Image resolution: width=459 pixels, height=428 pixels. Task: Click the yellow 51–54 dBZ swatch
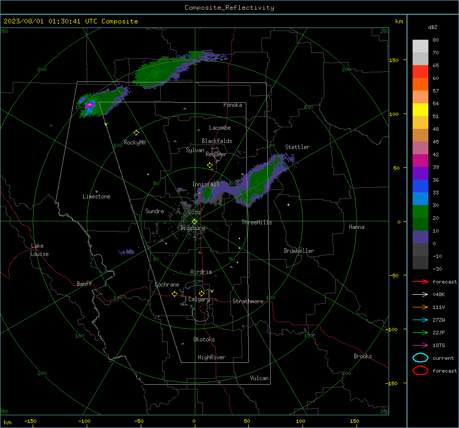click(420, 109)
